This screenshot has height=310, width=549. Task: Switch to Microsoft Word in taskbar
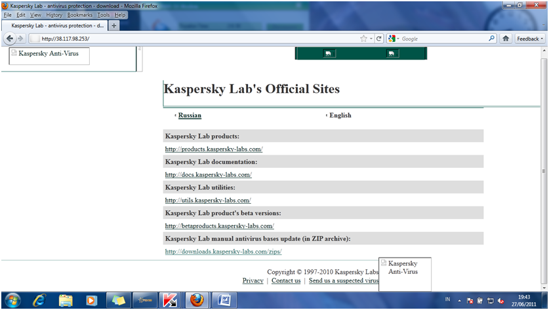[224, 300]
